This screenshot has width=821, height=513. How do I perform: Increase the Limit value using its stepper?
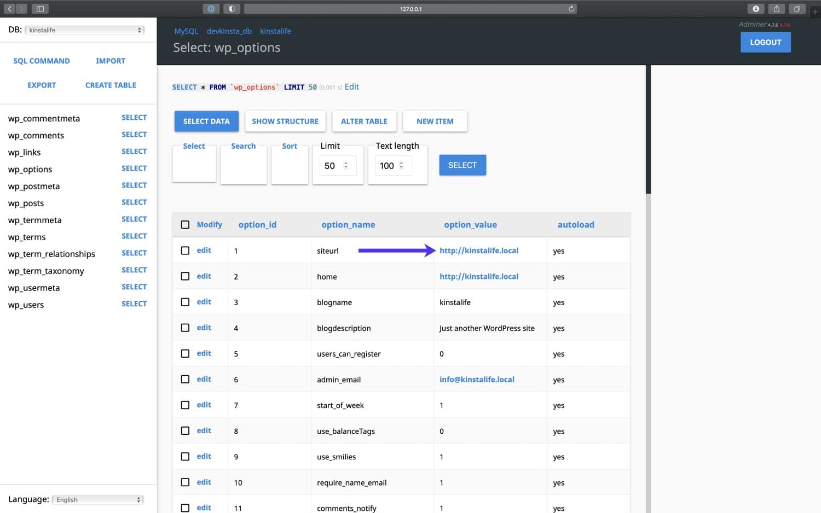coord(345,162)
